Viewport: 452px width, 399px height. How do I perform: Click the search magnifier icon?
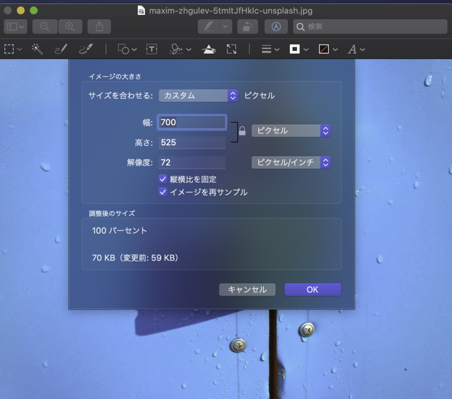tap(300, 27)
